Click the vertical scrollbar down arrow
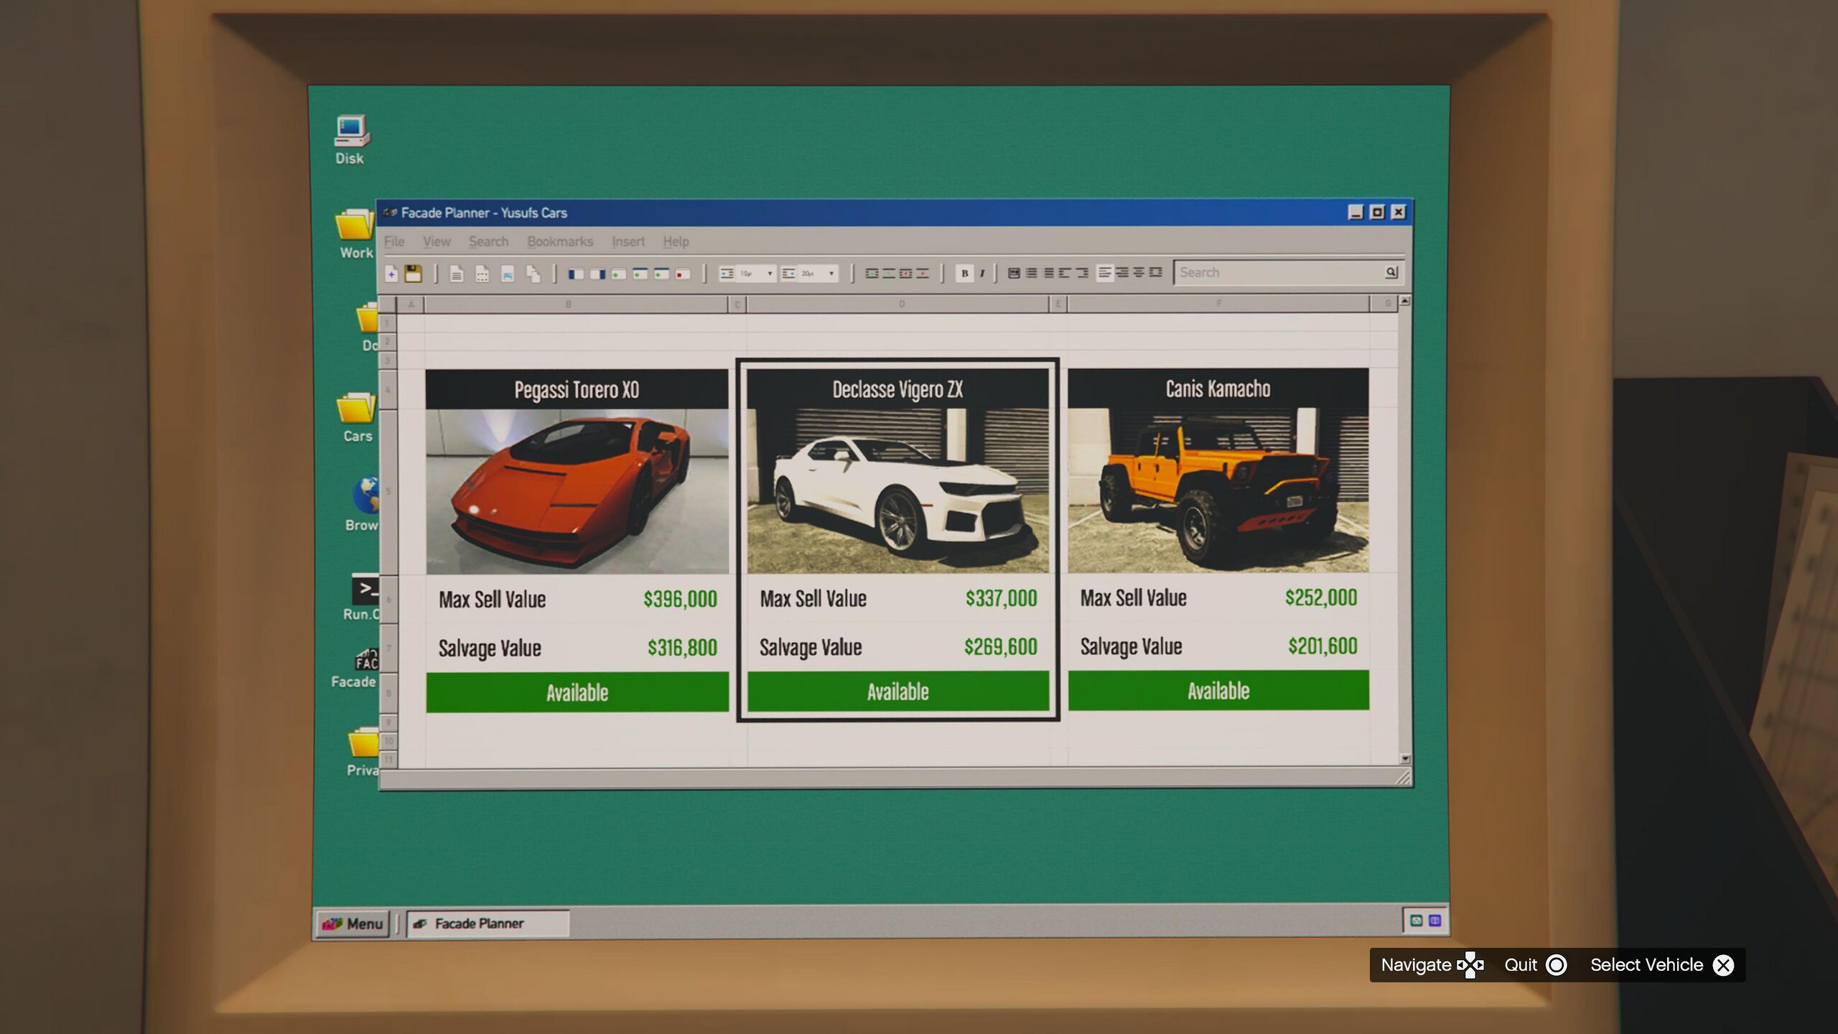Screen dimensions: 1838x1034 [1405, 759]
